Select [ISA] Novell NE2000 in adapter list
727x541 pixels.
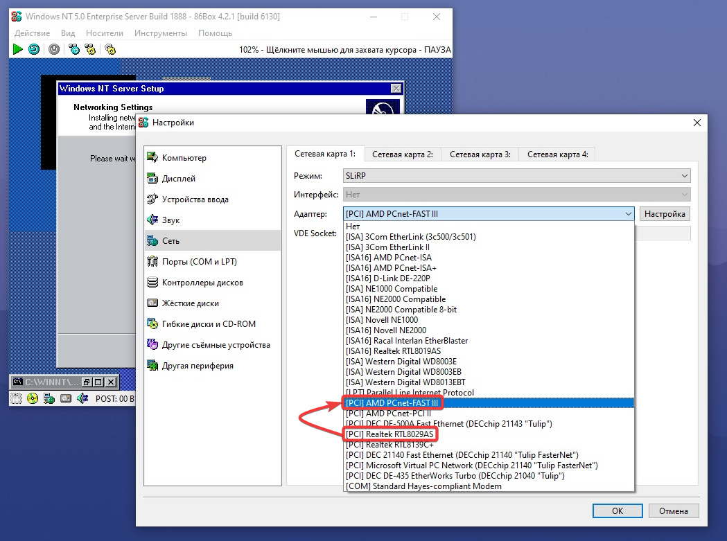[x=386, y=330]
